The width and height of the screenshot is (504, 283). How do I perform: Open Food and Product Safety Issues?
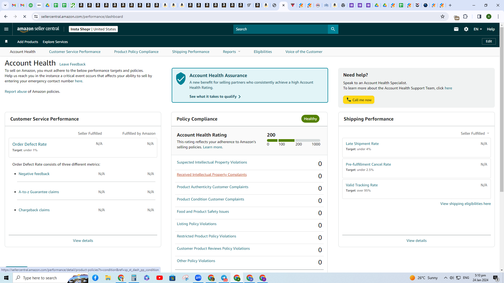pos(203,211)
